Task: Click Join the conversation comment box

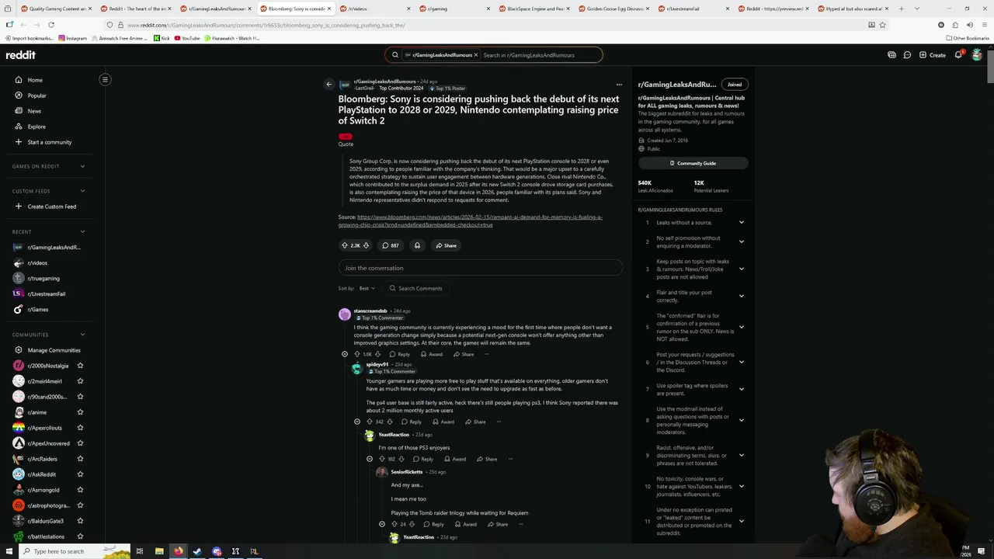Action: [480, 268]
